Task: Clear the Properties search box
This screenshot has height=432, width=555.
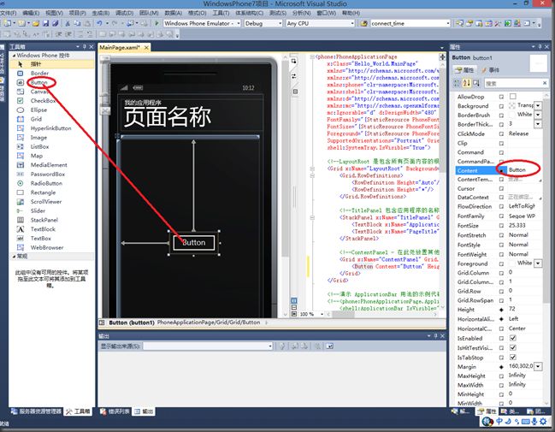Action: [545, 83]
